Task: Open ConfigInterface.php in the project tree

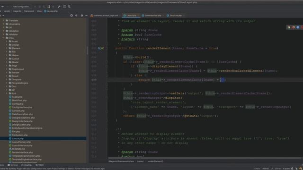Action: tap(20, 107)
